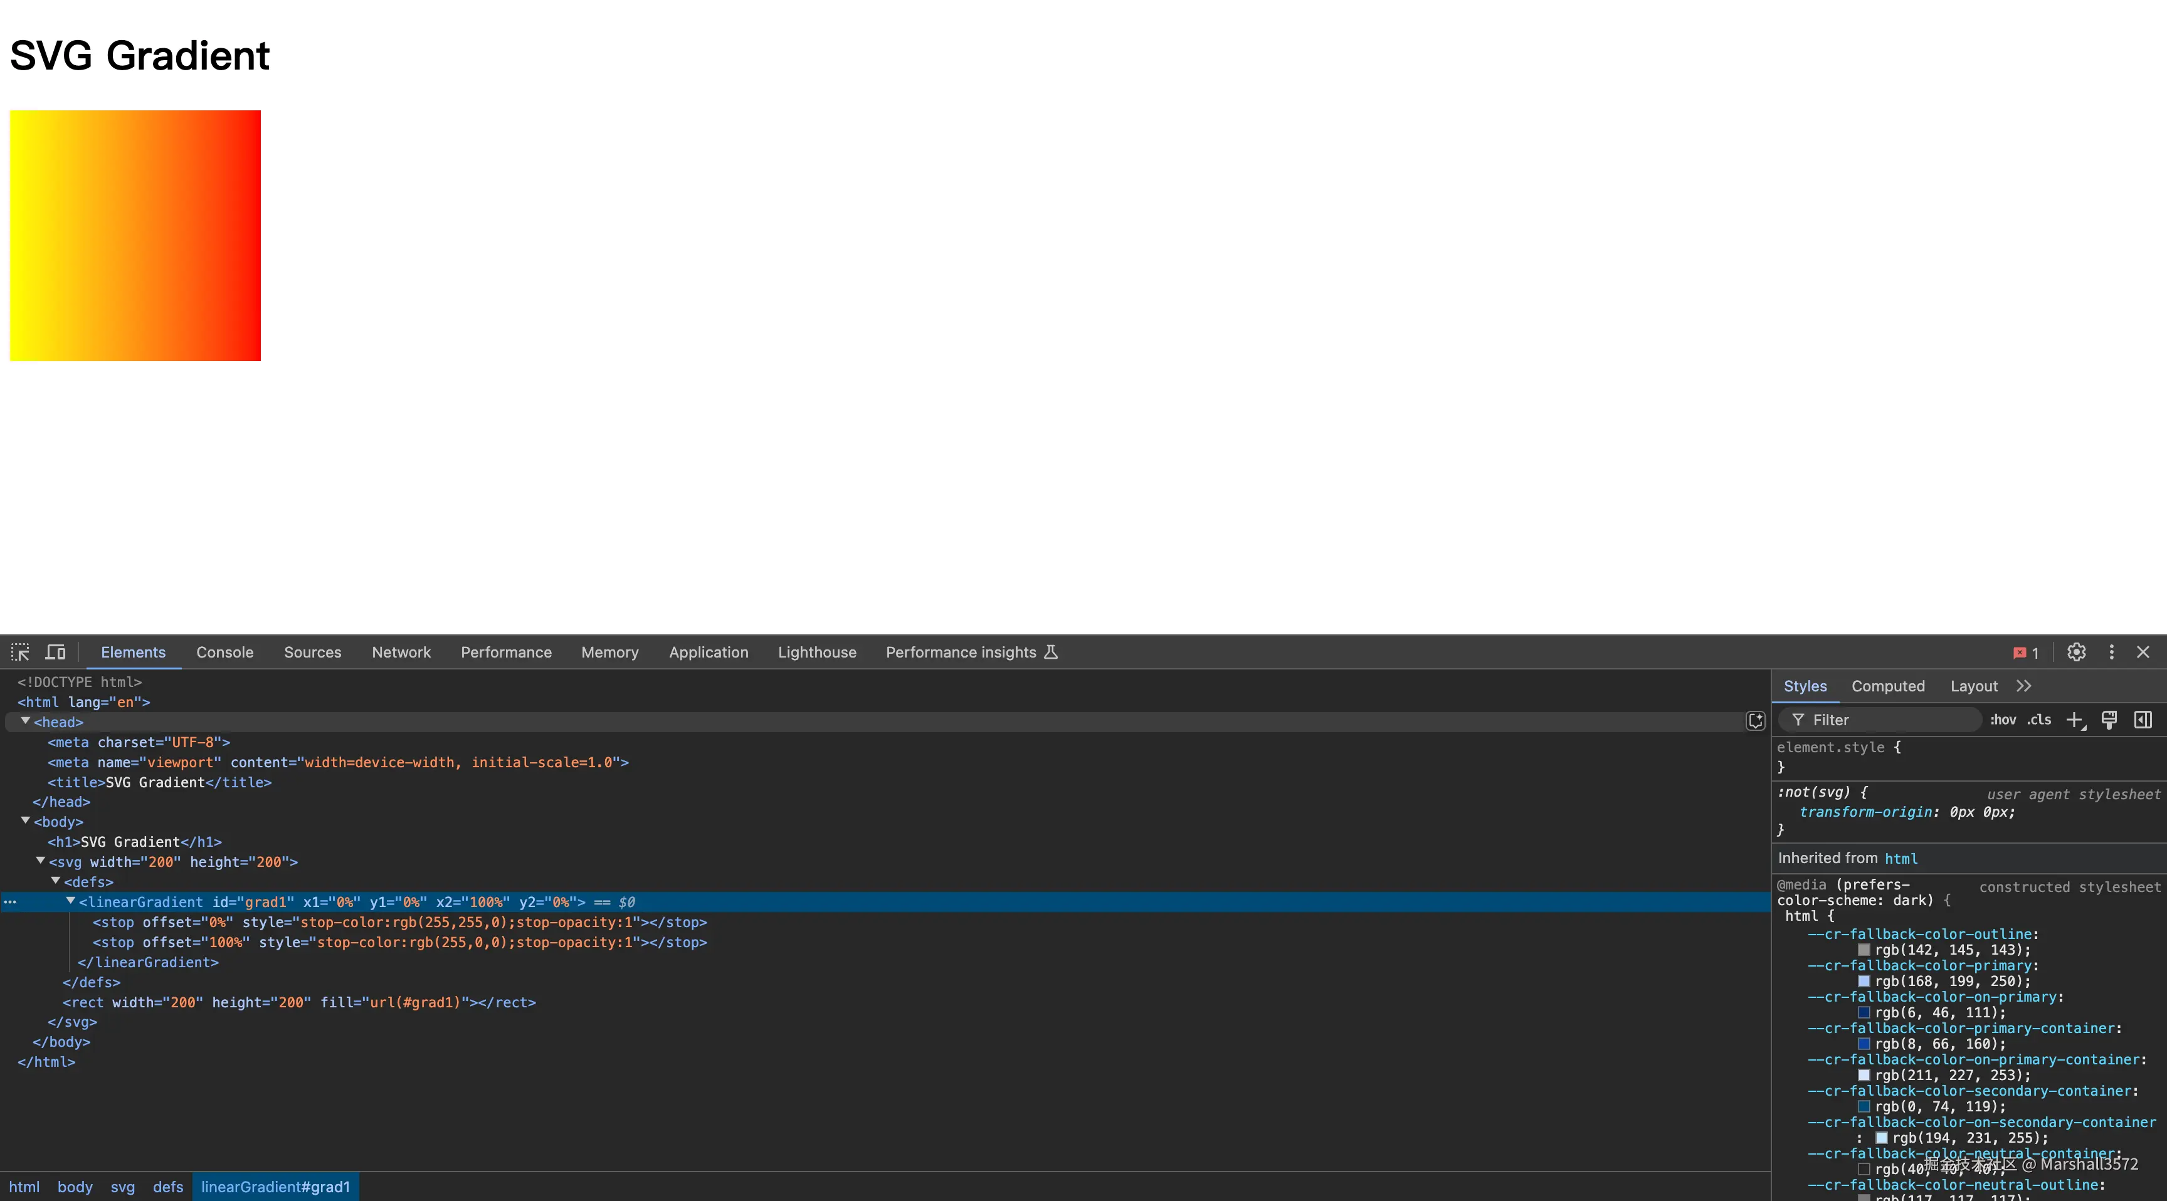Click the rgb(168, 199, 250) color swatch
The height and width of the screenshot is (1201, 2167).
coord(1864,982)
